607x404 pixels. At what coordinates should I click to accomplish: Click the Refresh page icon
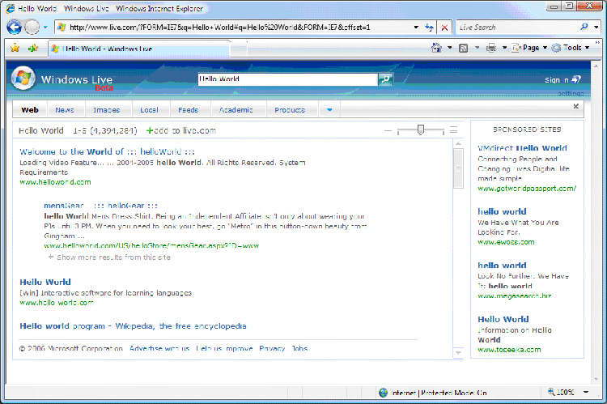coord(429,27)
